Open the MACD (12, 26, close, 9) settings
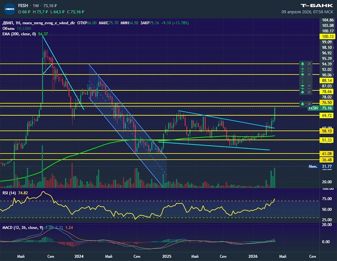 (x=23, y=228)
